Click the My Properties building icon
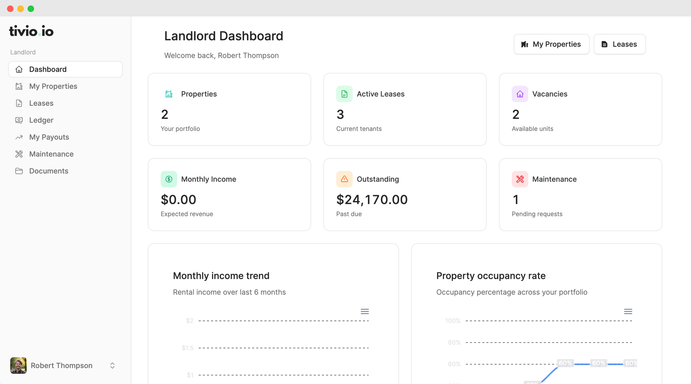This screenshot has width=691, height=384. 19,86
